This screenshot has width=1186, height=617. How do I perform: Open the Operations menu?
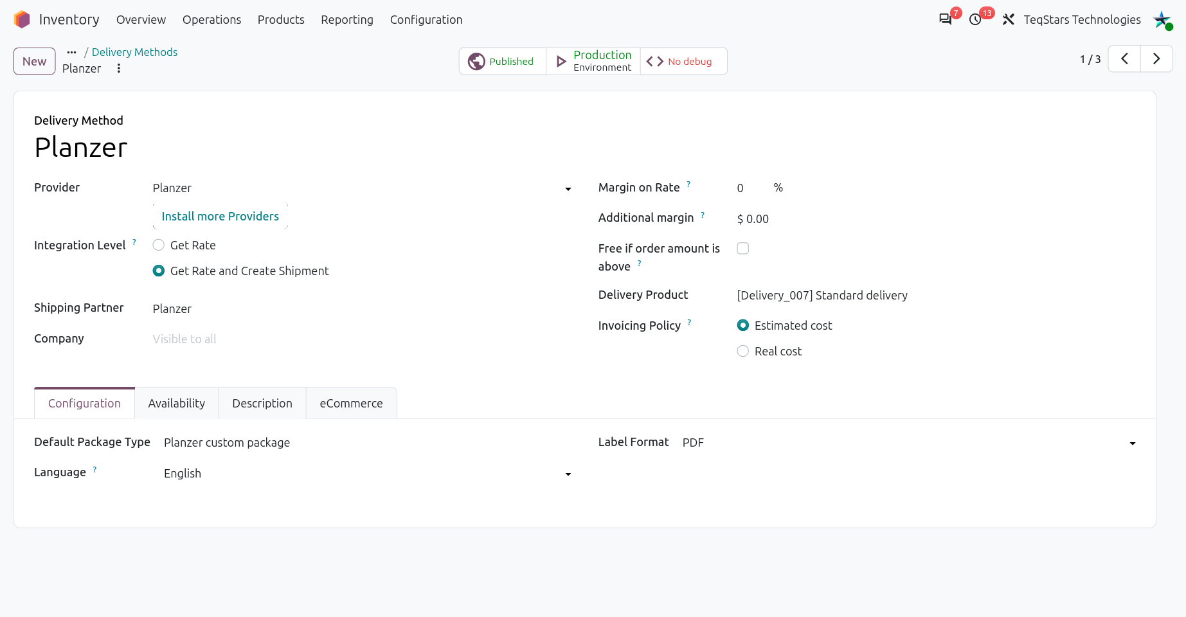211,19
